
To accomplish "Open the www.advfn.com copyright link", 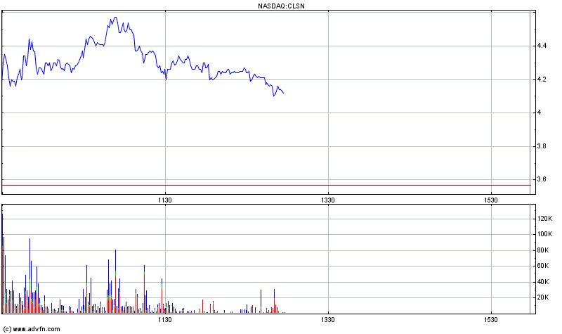I will point(32,328).
